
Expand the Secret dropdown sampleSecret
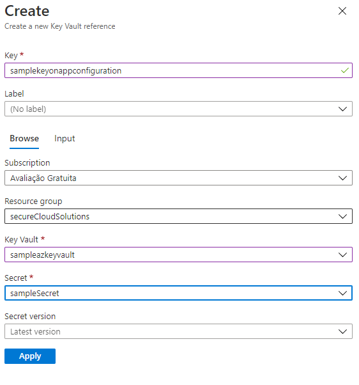tap(178, 293)
